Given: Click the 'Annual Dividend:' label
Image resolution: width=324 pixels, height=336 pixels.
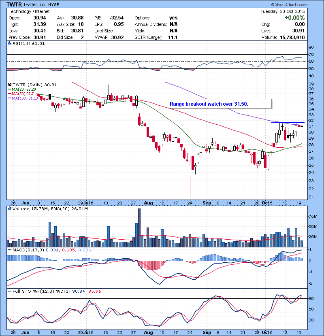Looking at the screenshot, I should point(151,24).
